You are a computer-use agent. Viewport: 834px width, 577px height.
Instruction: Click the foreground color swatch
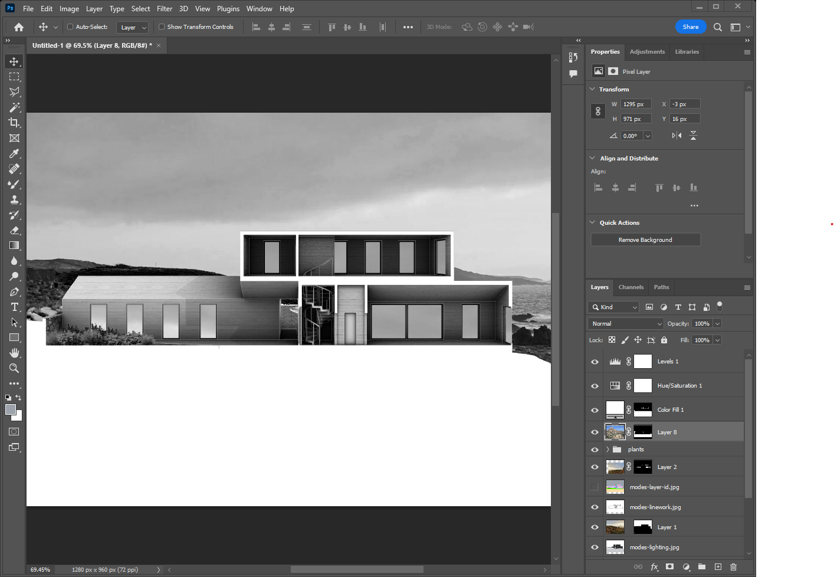10,409
